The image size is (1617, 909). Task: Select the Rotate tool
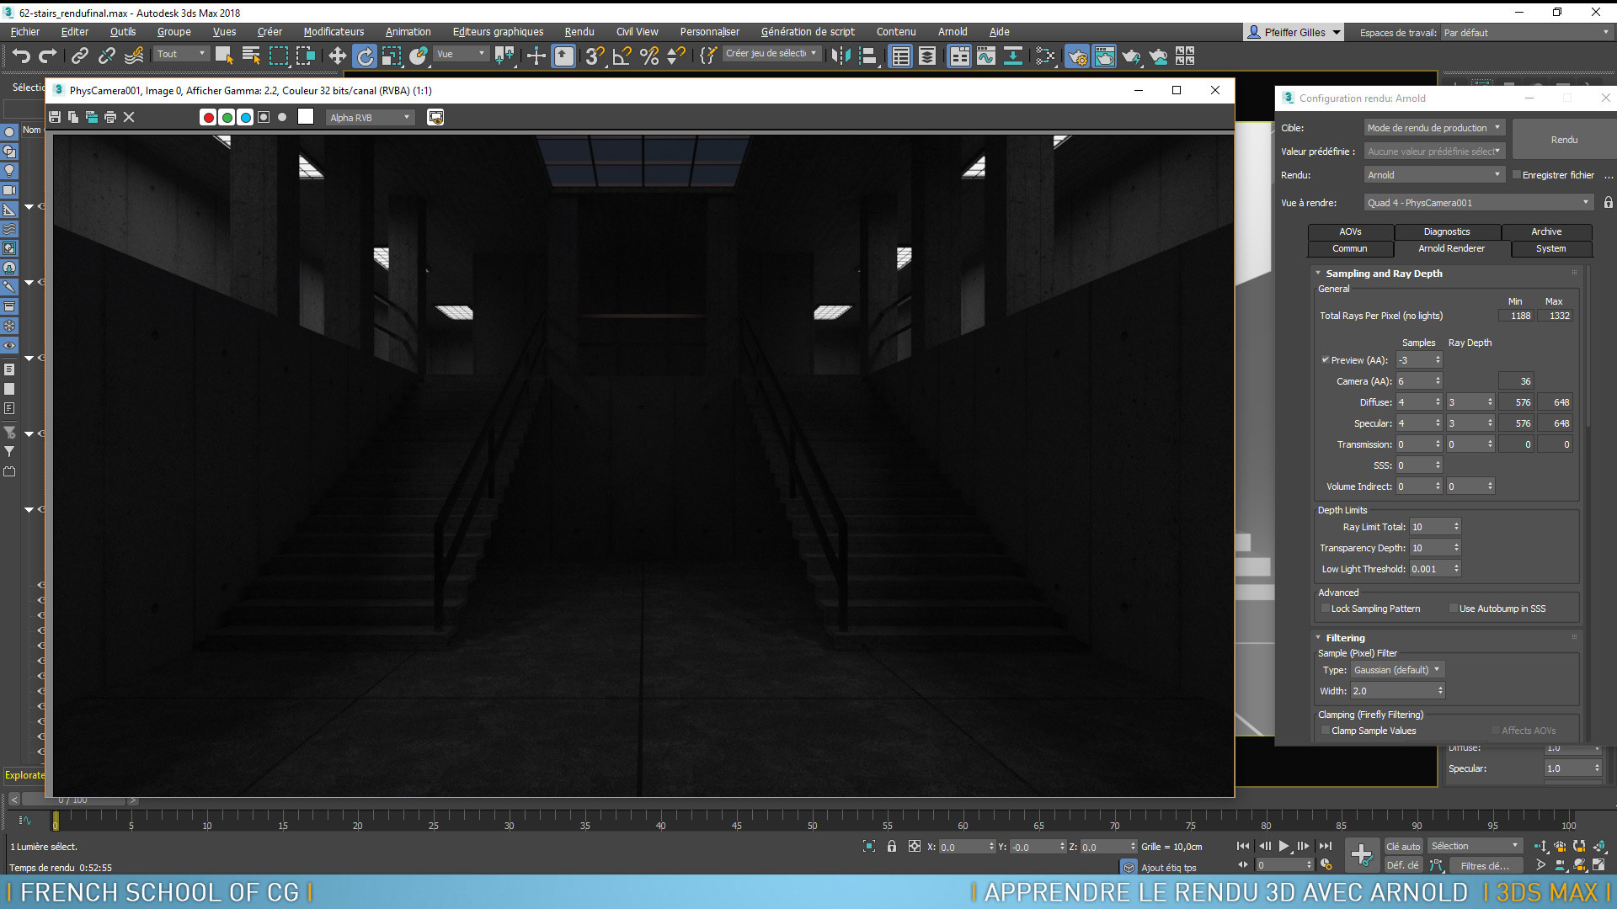[365, 56]
